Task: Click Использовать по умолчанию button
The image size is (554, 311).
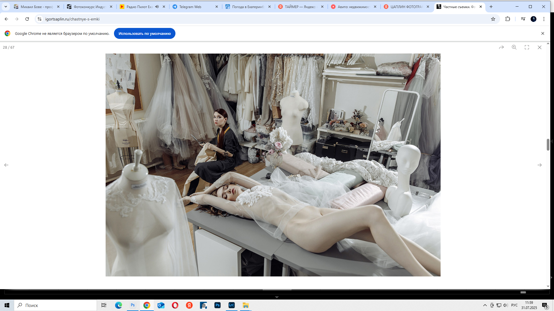Action: (x=145, y=33)
